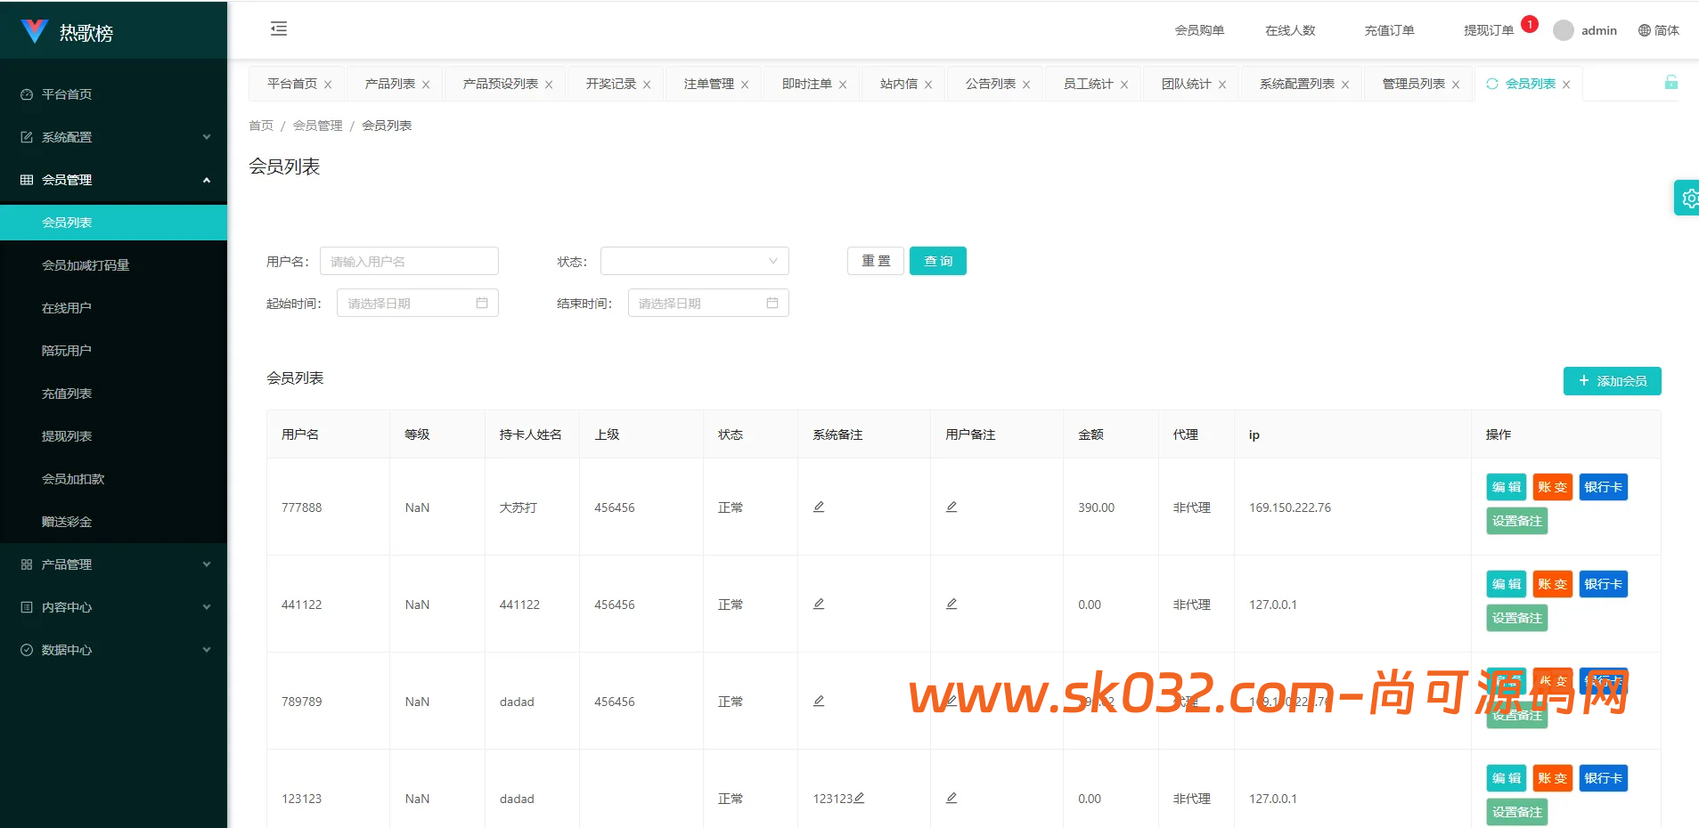The height and width of the screenshot is (828, 1699).
Task: Select 会员加扣款 in sidebar
Action: (x=114, y=479)
